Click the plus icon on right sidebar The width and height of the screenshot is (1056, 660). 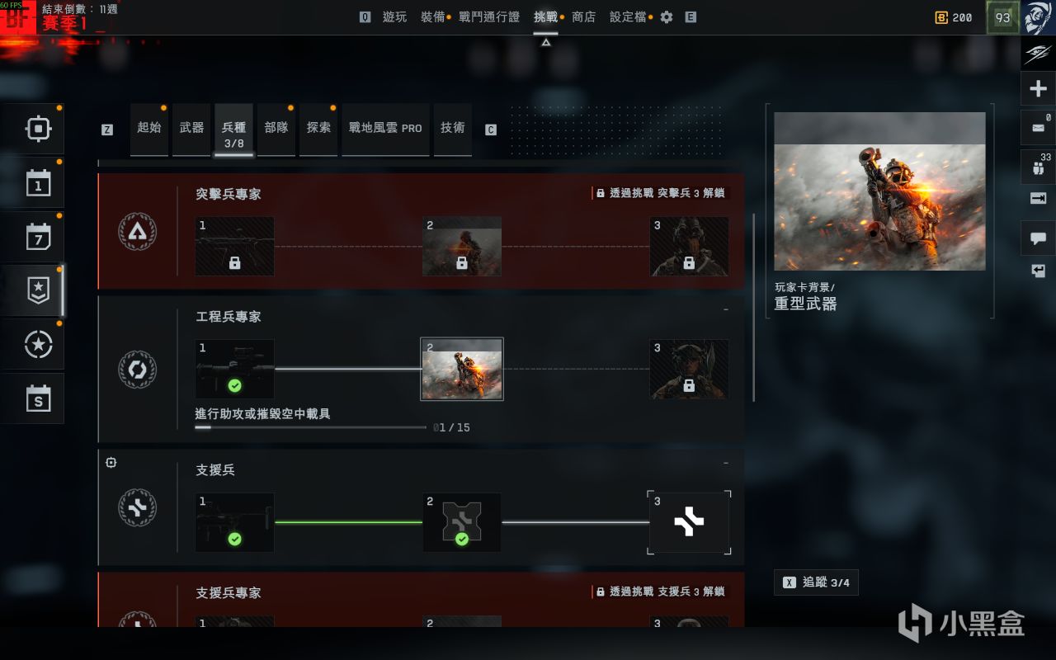point(1038,89)
